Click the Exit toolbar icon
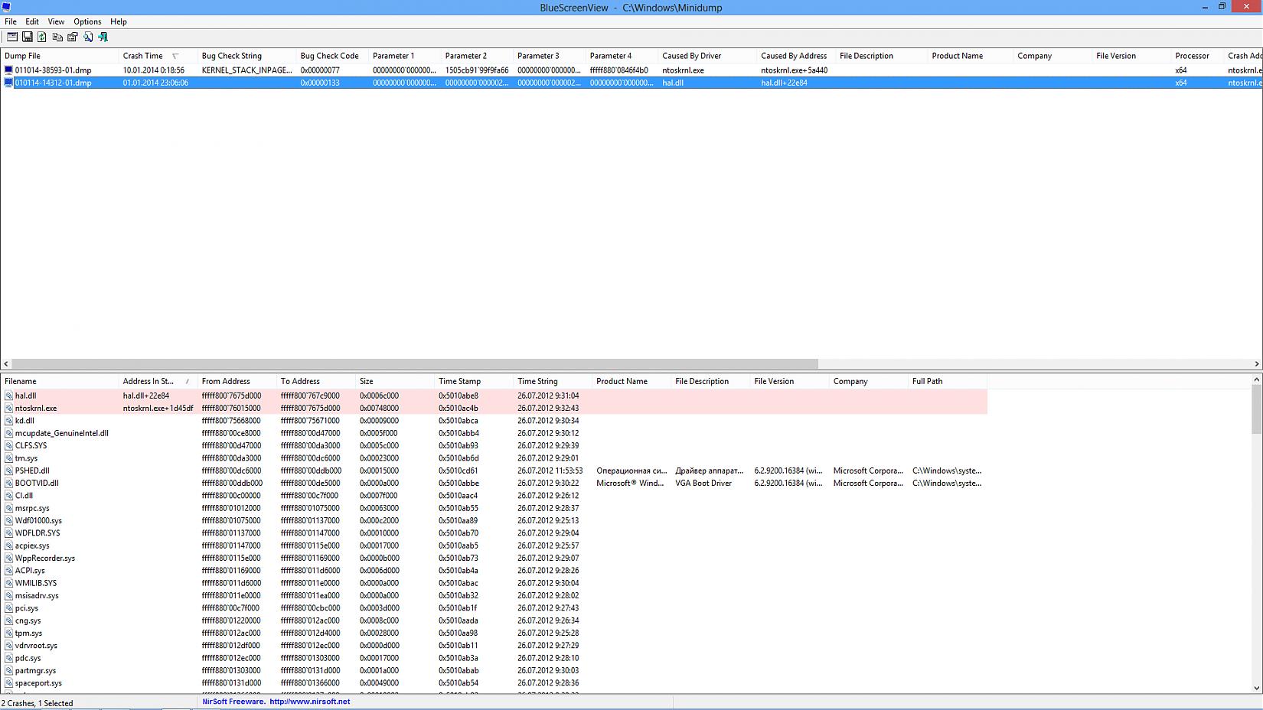Viewport: 1263px width, 710px height. click(x=103, y=37)
